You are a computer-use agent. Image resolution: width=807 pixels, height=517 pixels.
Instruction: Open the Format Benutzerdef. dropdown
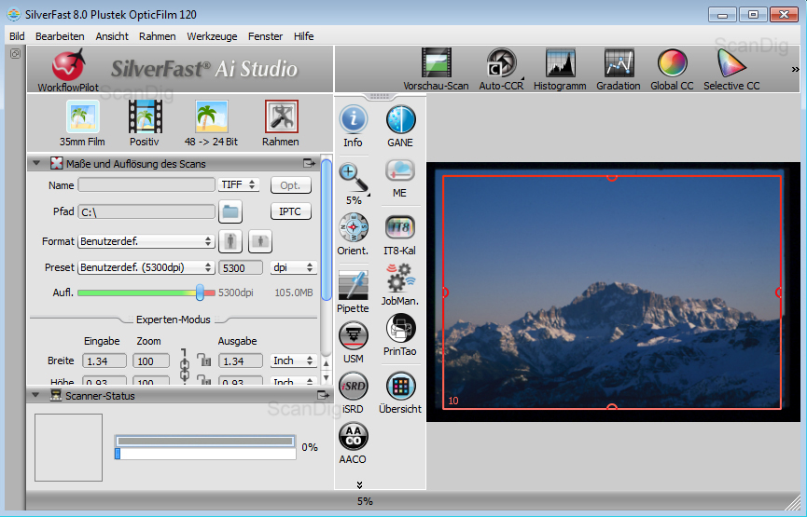[146, 241]
